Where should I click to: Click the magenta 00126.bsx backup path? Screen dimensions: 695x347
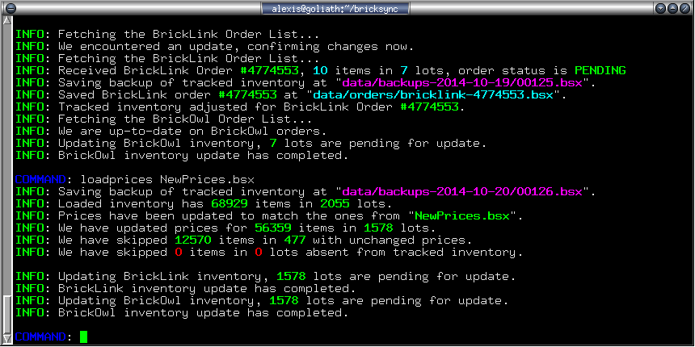click(467, 192)
